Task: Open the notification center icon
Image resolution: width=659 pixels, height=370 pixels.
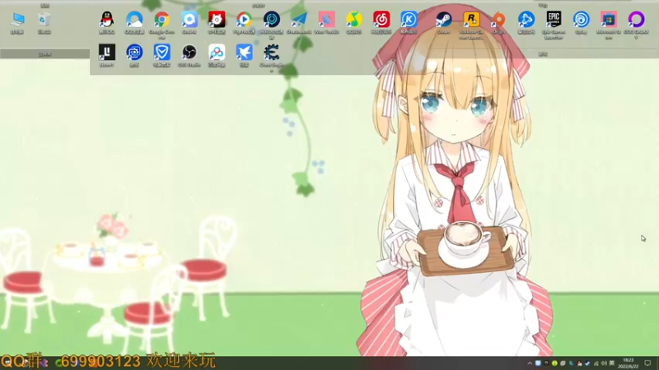Action: (647, 363)
